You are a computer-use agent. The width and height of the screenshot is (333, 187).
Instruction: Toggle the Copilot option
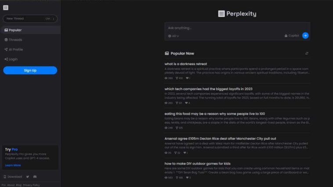click(x=292, y=36)
